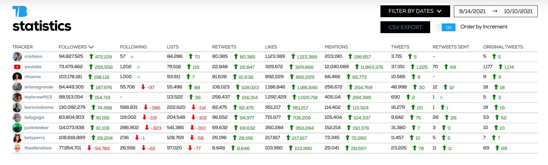Screen dimensions: 548x165
Task: Click the equals sign in taylorswift13 retweets sent
Action: point(441,97)
